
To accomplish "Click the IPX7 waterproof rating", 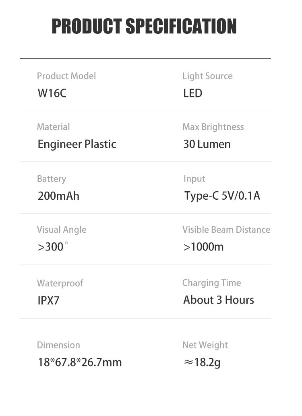I will point(48,300).
